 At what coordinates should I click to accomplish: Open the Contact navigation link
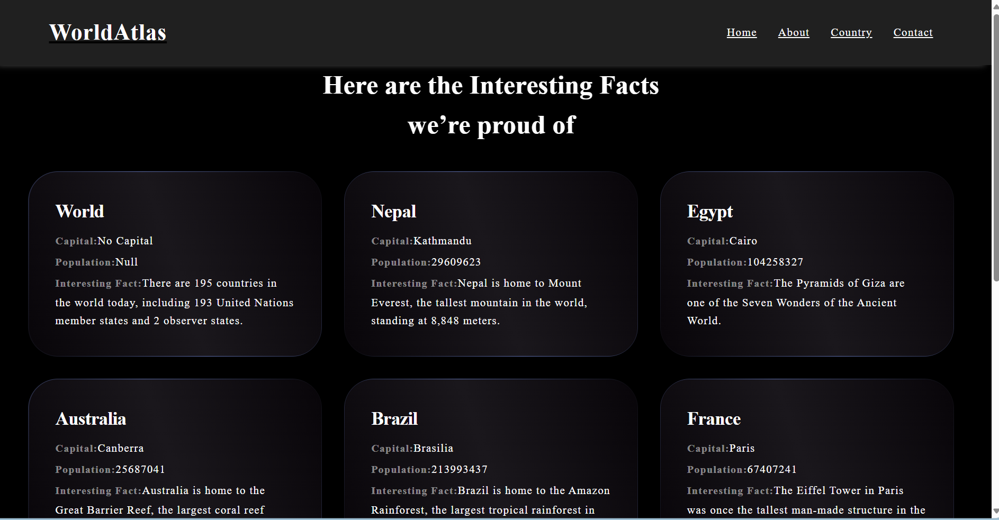point(913,32)
